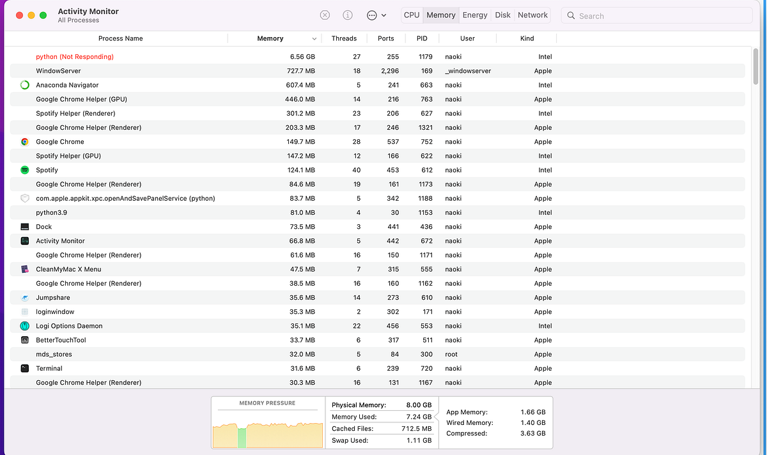Sort processes by the Threads column
Image resolution: width=767 pixels, height=455 pixels.
[x=344, y=38]
